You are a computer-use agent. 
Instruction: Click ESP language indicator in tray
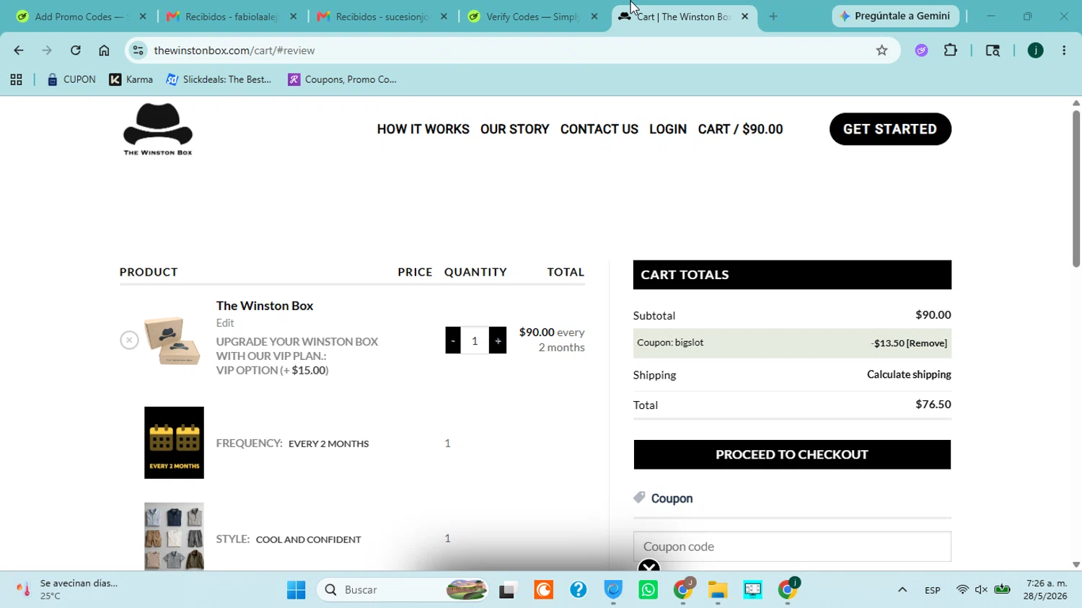click(933, 590)
